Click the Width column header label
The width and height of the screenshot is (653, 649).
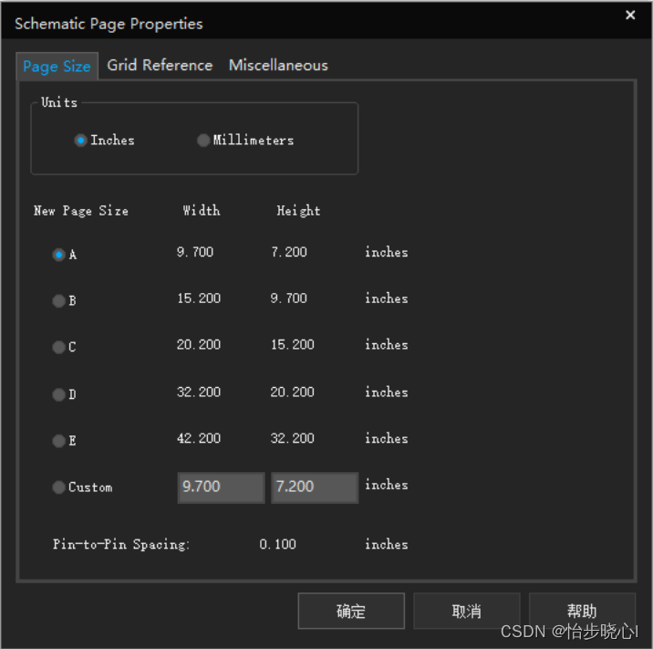click(201, 211)
